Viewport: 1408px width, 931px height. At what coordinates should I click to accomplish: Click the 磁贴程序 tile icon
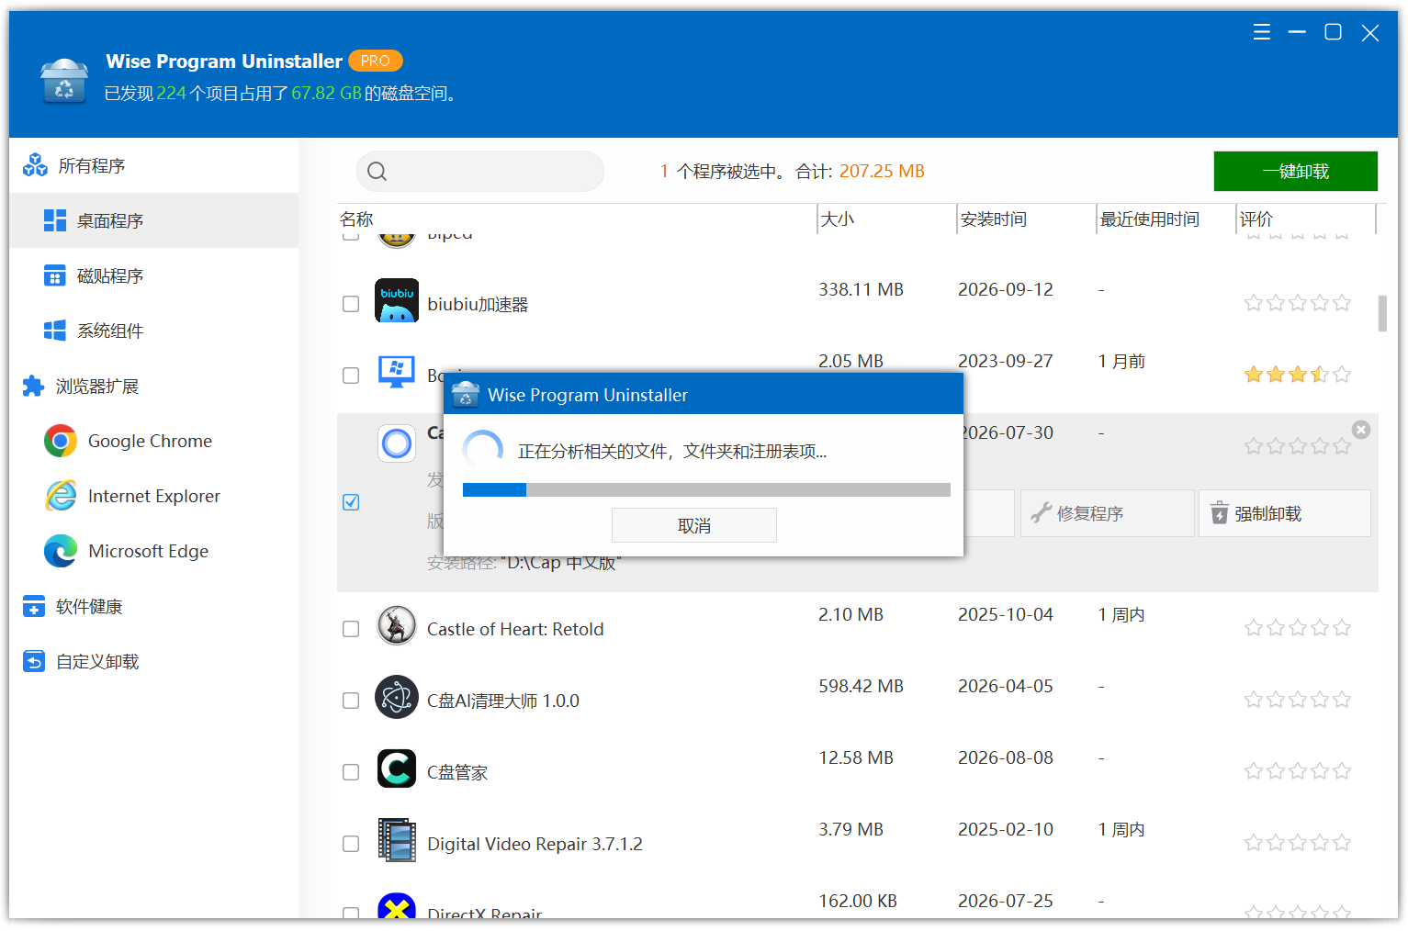tap(55, 275)
